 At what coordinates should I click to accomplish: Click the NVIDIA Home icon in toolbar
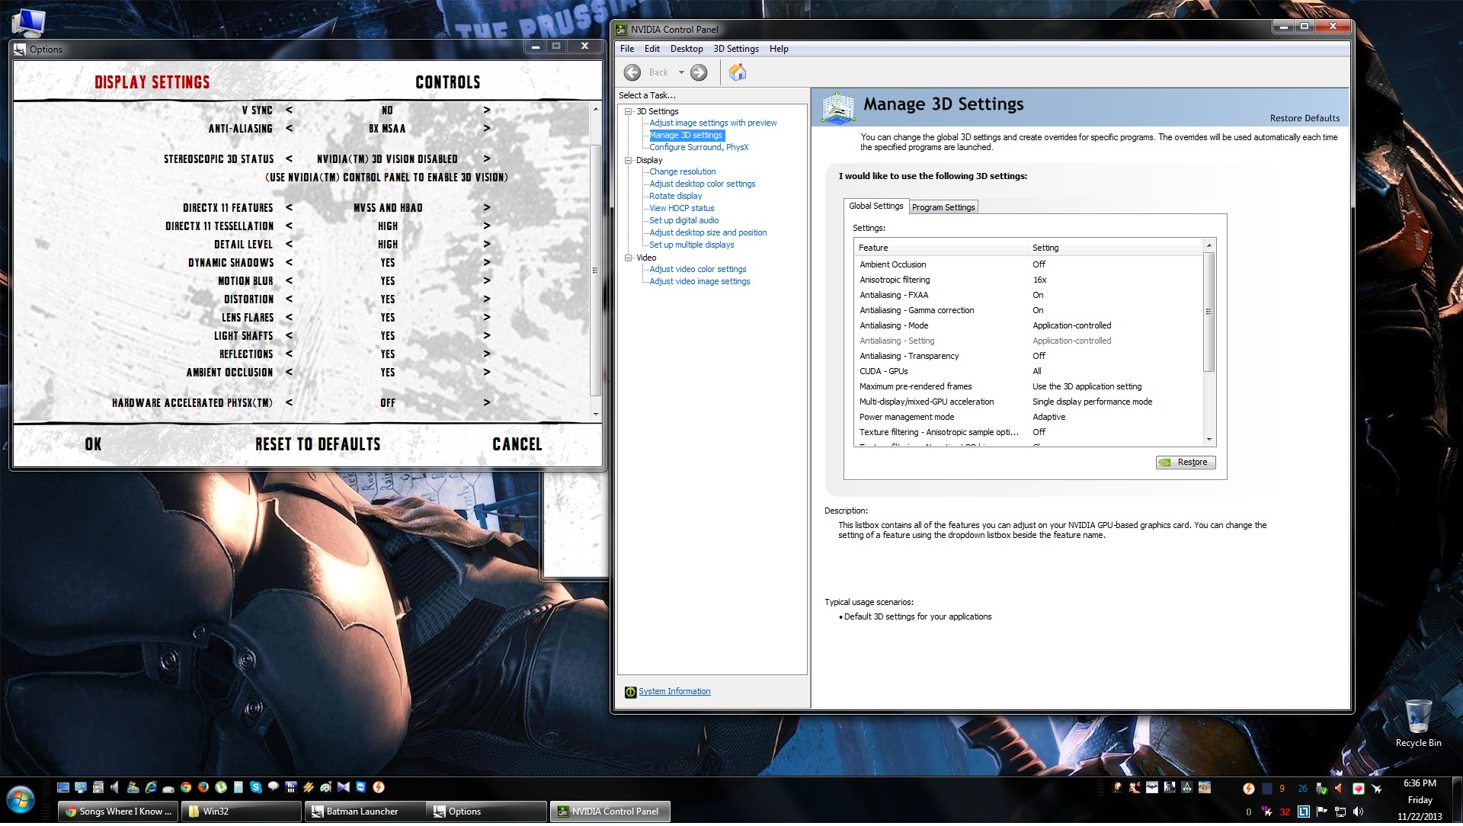click(738, 72)
